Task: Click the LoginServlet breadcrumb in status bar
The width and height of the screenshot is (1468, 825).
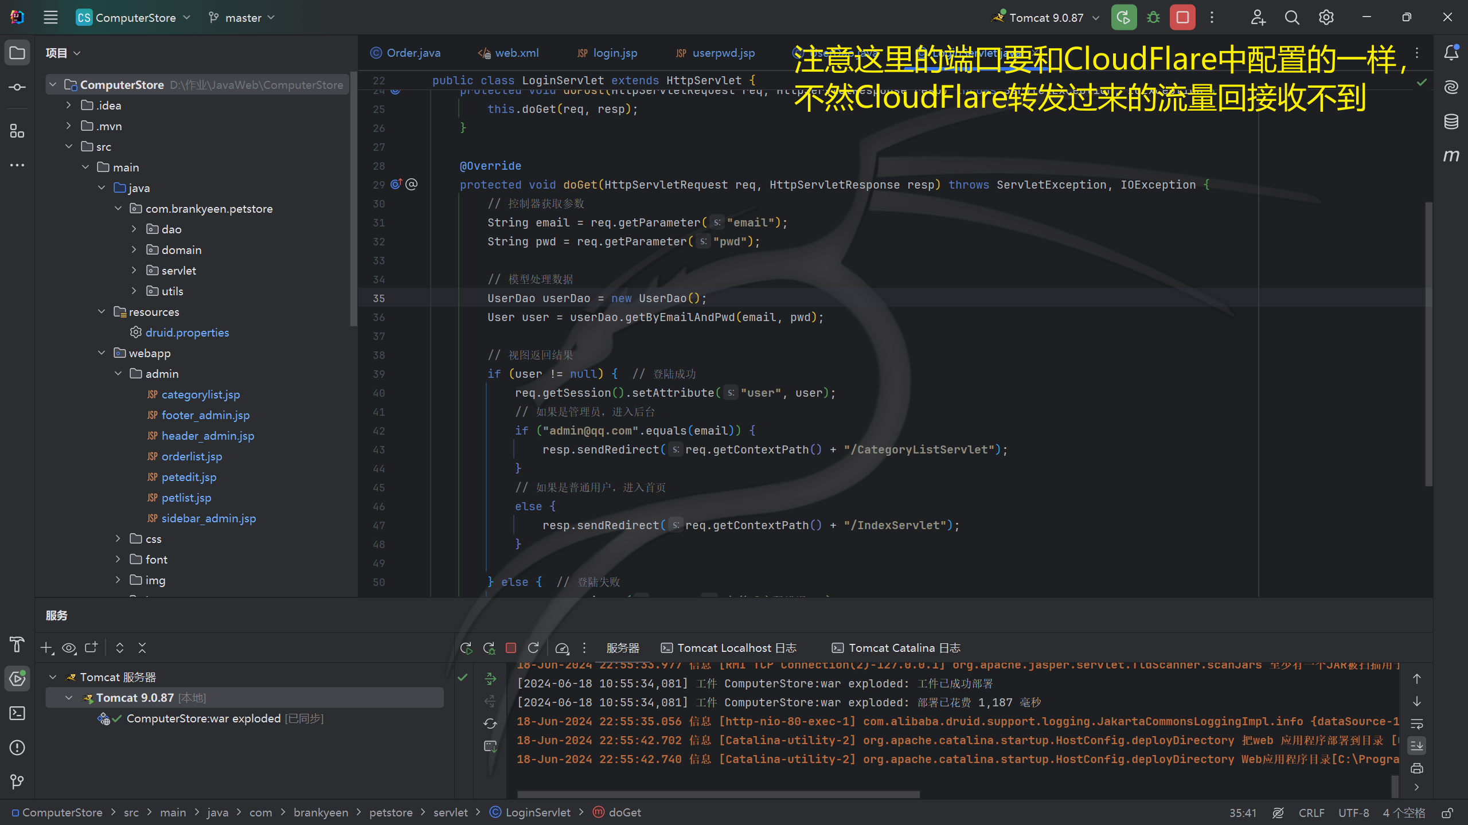Action: [537, 812]
